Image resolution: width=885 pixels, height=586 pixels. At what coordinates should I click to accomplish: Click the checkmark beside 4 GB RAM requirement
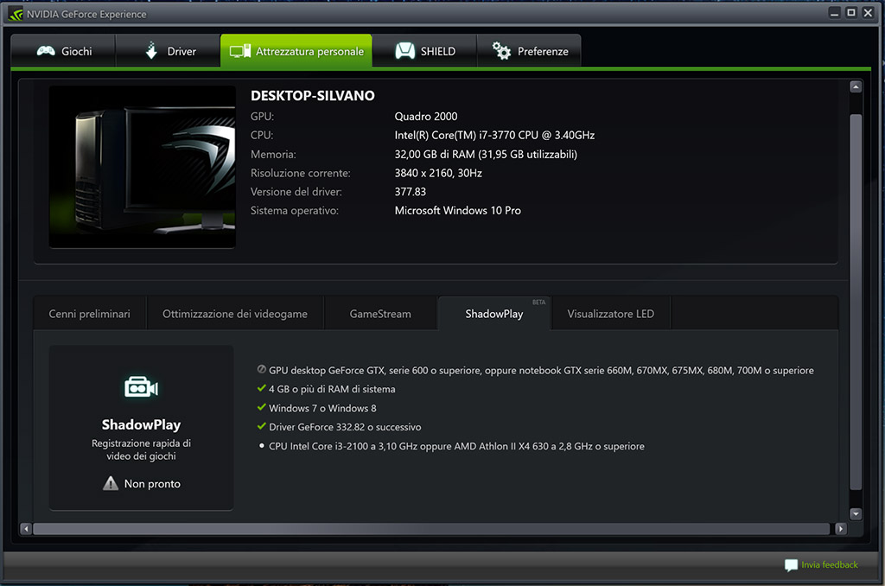tap(261, 388)
